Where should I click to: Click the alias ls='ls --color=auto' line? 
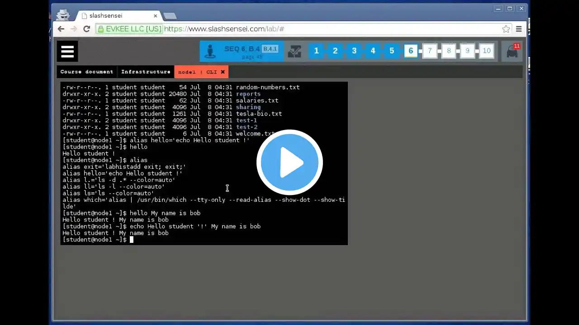pyautogui.click(x=108, y=193)
